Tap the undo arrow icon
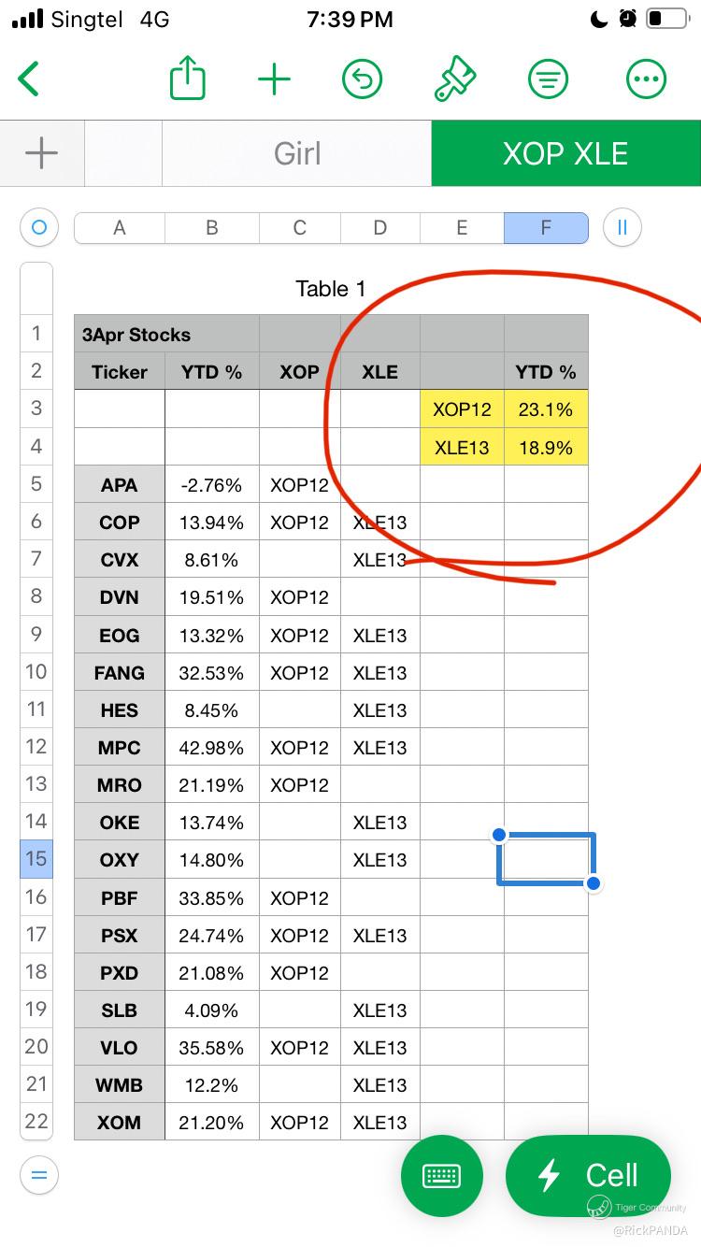Viewport: 701px width, 1247px height. click(363, 79)
